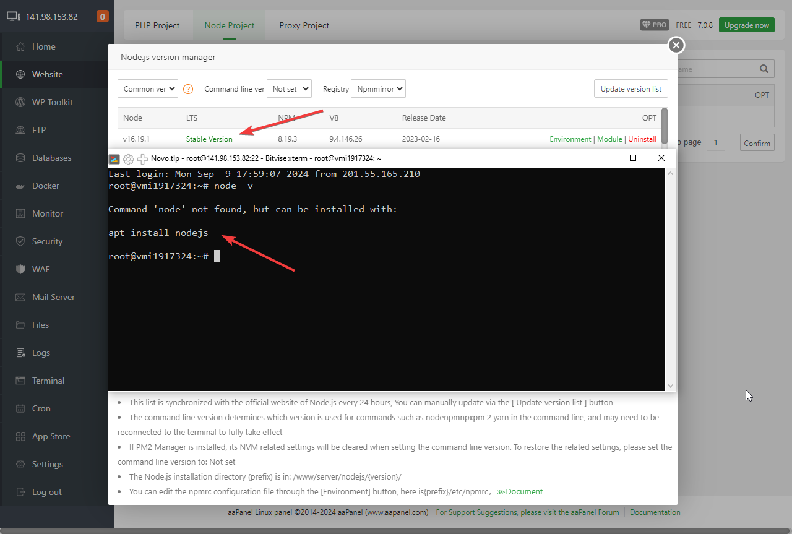Image resolution: width=792 pixels, height=534 pixels.
Task: Open WP Toolkit from sidebar icon
Action: pos(20,102)
